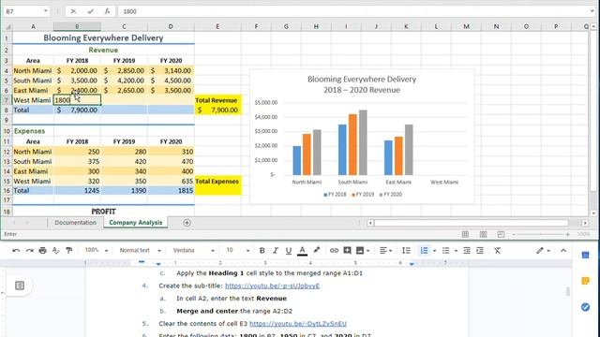This screenshot has width=600, height=337.
Task: Open the font size 10 dropdown
Action: 237,251
